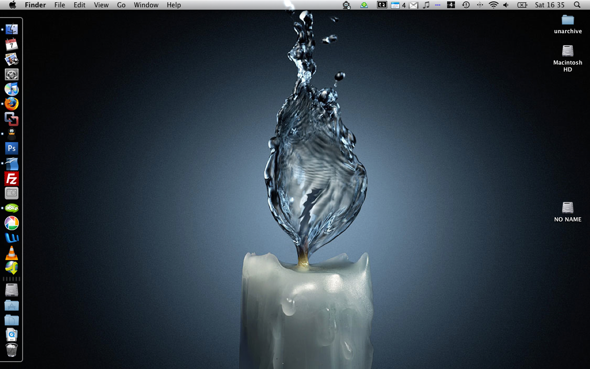Image resolution: width=590 pixels, height=369 pixels.
Task: Expand the Applications folder stack
Action: pos(12,305)
